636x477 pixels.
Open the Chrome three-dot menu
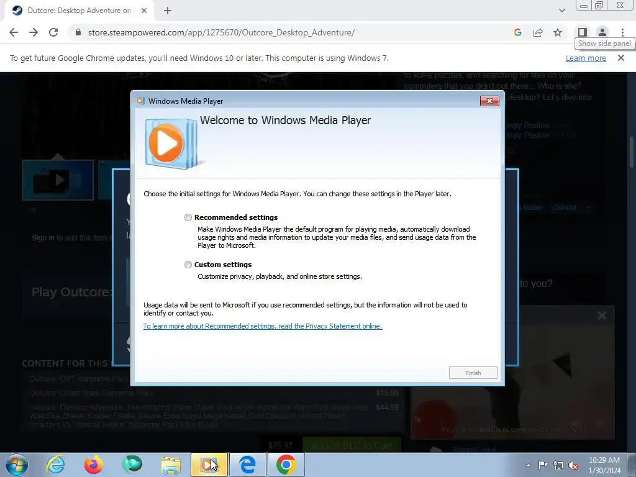tap(622, 32)
